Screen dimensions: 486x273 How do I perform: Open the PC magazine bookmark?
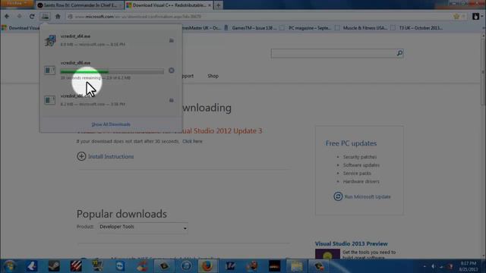[x=306, y=28]
